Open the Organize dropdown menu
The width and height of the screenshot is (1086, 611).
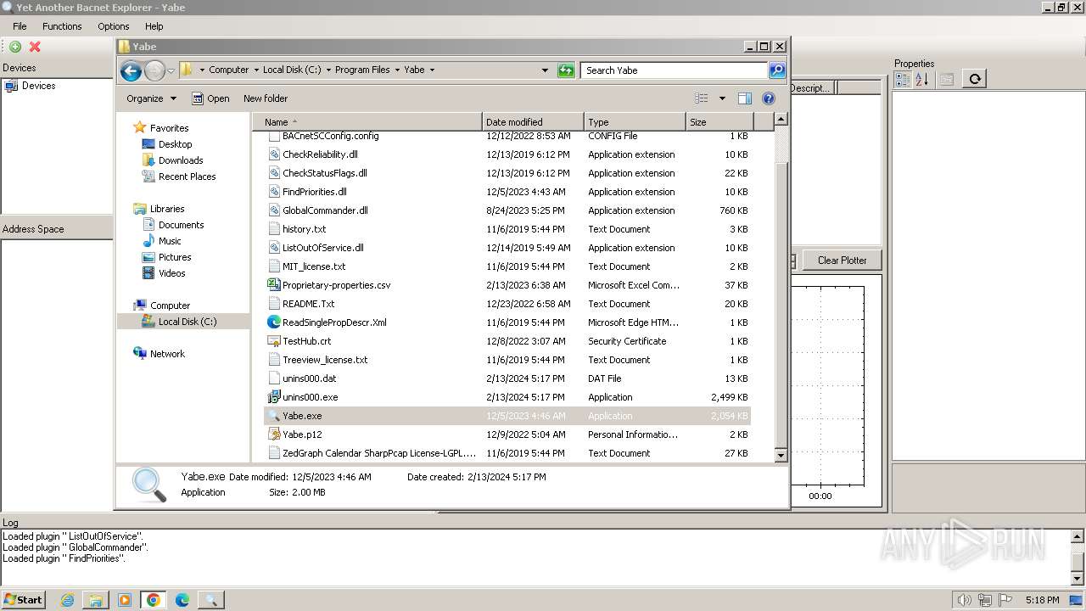151,98
